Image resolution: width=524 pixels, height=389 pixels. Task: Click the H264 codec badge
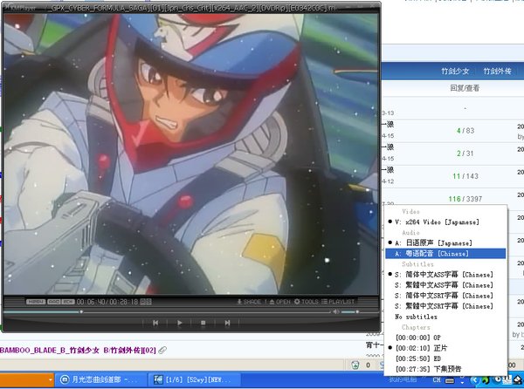[x=36, y=302]
